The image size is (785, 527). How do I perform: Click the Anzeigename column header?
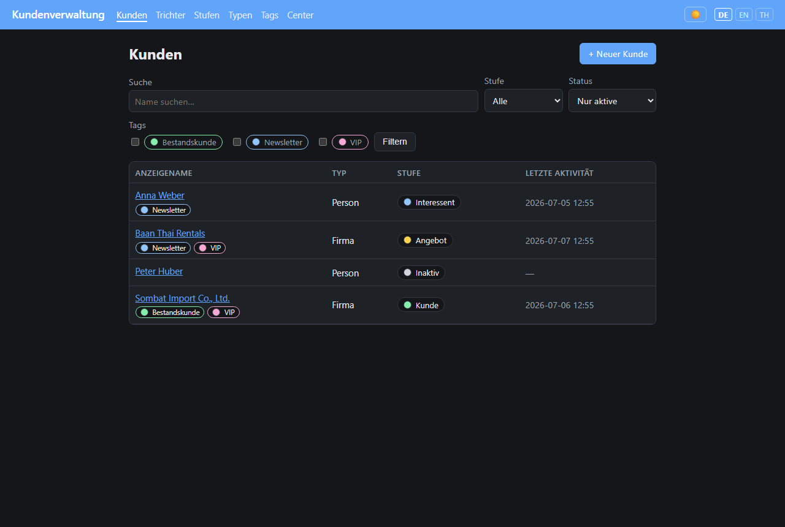tap(164, 173)
